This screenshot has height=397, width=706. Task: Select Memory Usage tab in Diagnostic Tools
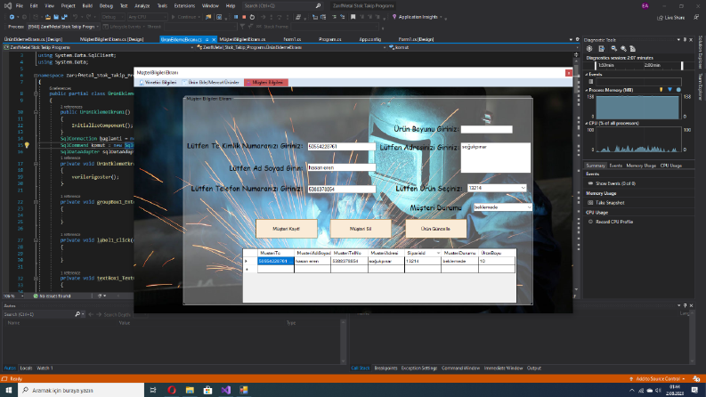[x=641, y=166]
